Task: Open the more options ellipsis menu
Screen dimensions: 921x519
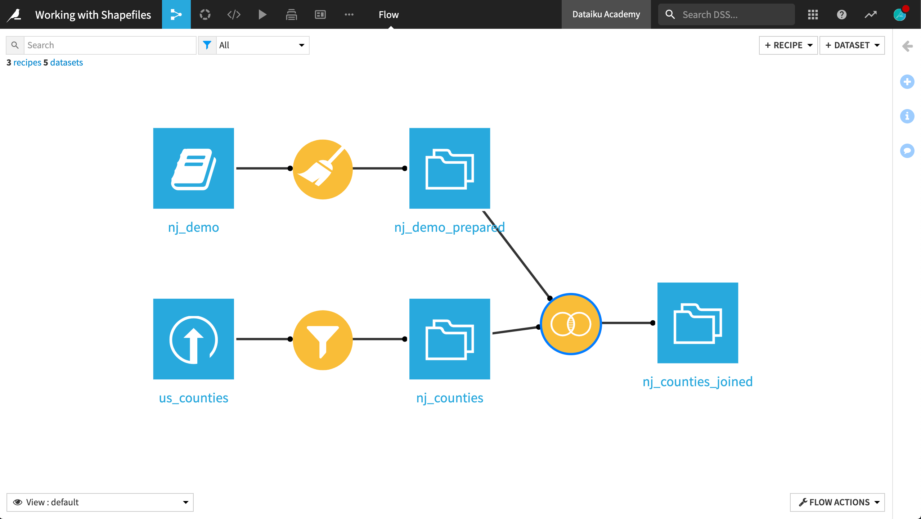Action: [349, 14]
